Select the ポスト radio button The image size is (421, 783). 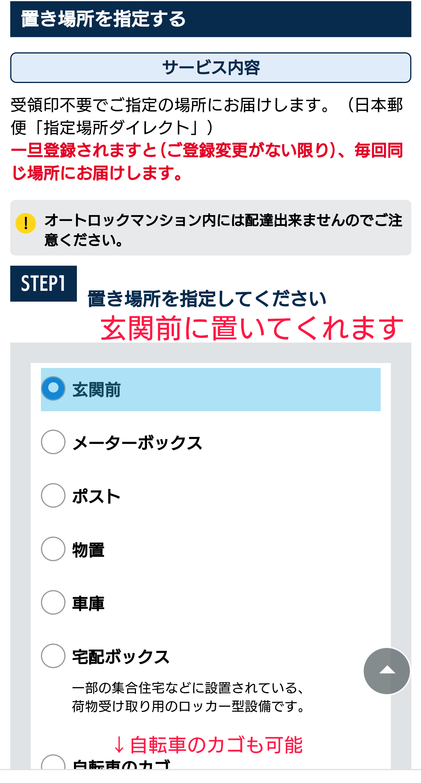click(x=53, y=495)
